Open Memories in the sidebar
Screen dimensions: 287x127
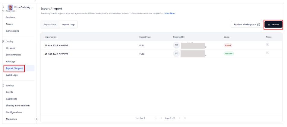pos(11,119)
